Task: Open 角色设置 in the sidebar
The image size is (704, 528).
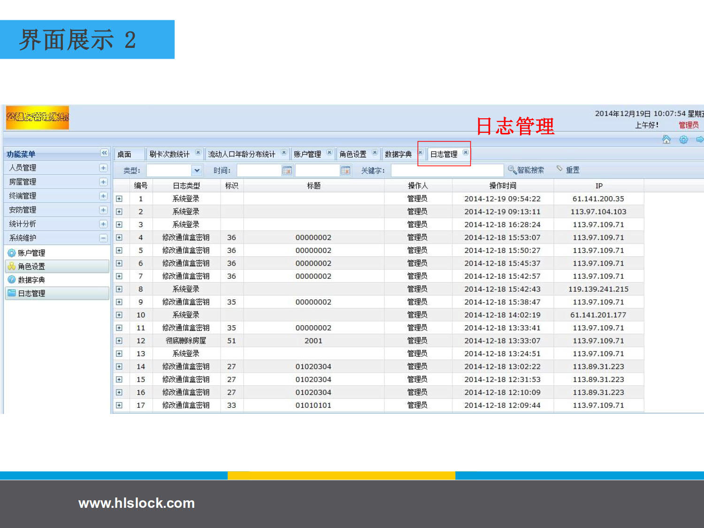Action: (x=31, y=267)
